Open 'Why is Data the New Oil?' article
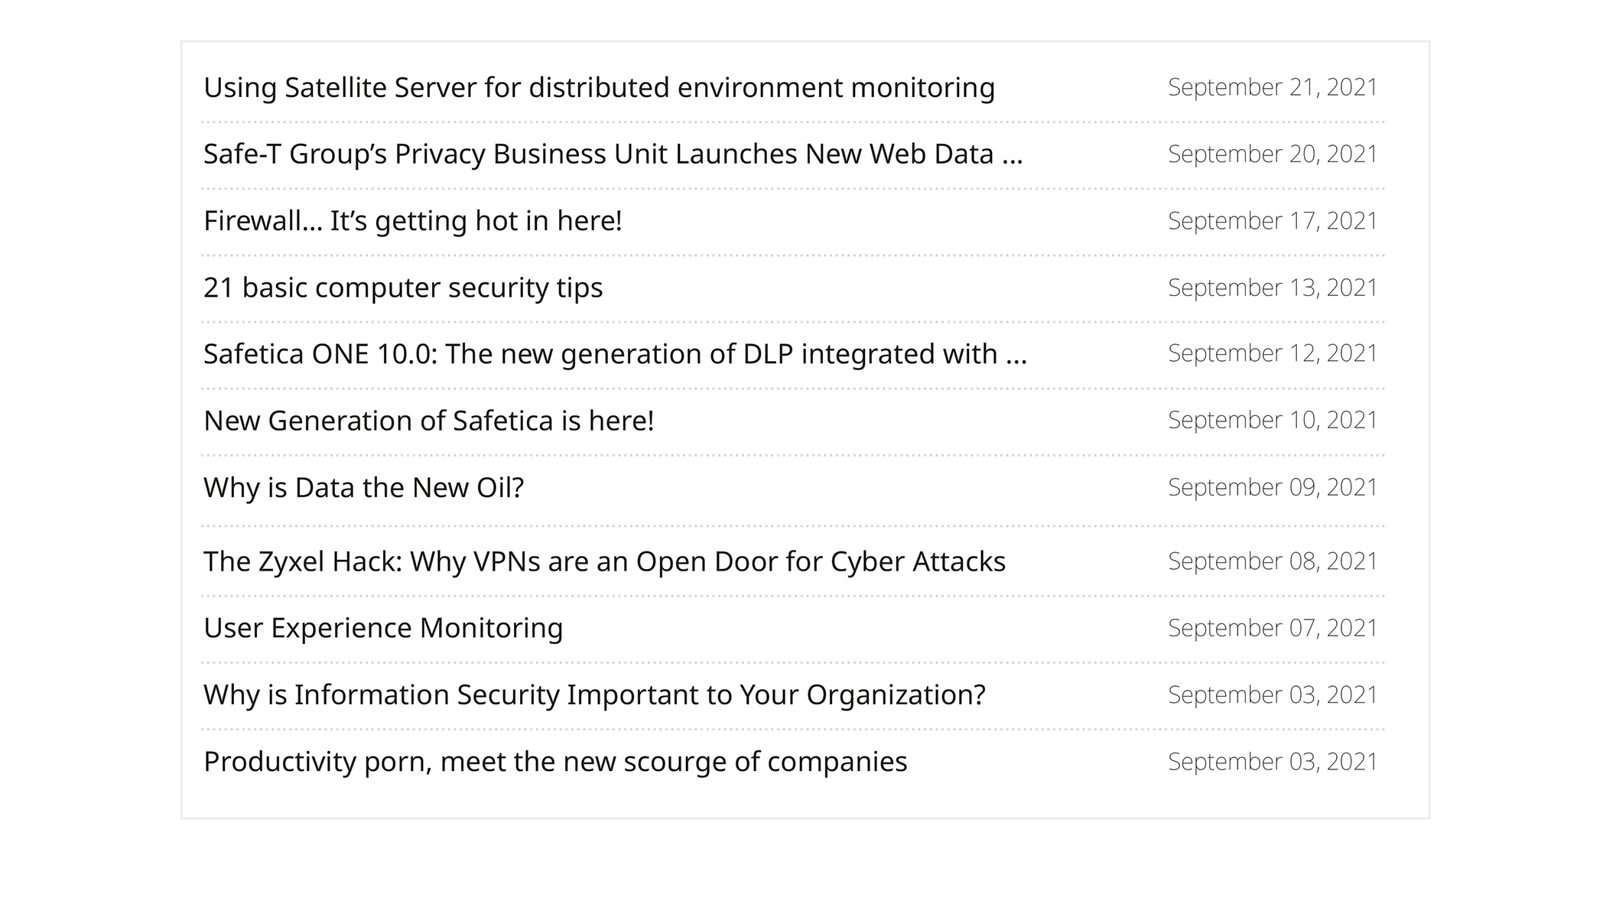Image resolution: width=1606 pixels, height=914 pixels. pos(363,487)
